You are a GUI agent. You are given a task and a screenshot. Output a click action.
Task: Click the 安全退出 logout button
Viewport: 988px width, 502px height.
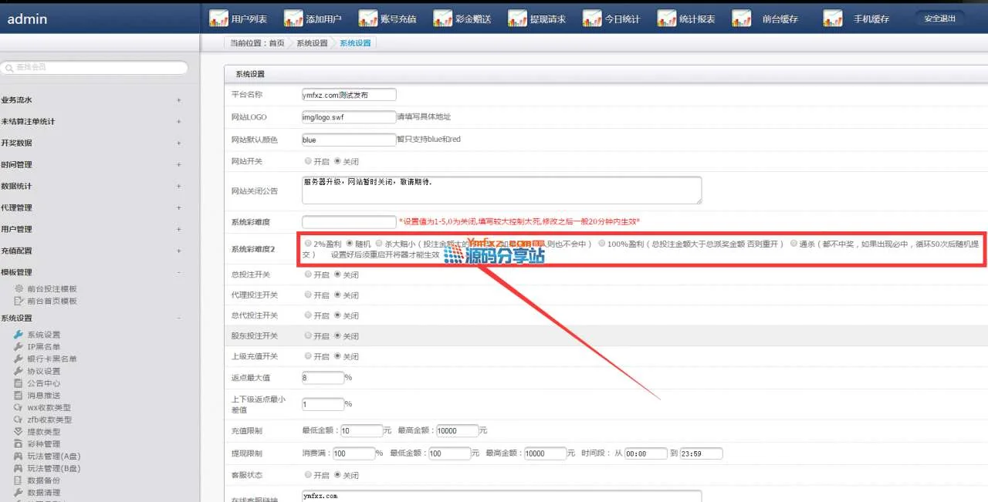pos(939,19)
